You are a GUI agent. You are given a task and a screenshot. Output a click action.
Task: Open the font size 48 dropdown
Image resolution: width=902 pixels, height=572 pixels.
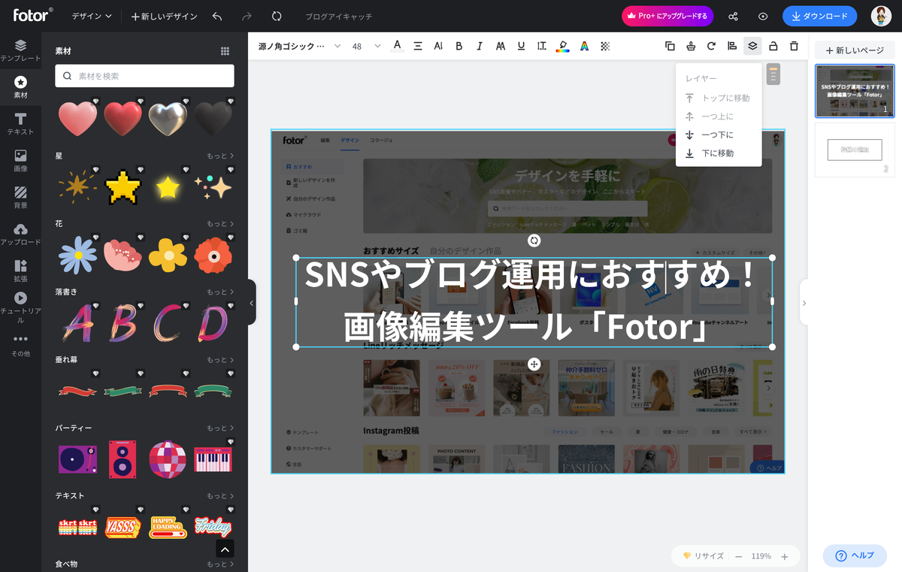tap(364, 46)
